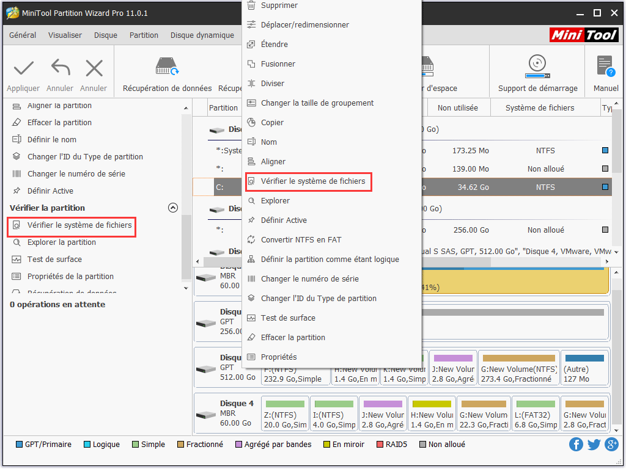Click Changer l'ID du Type de partition in sidebar
The image size is (626, 469).
(x=85, y=157)
